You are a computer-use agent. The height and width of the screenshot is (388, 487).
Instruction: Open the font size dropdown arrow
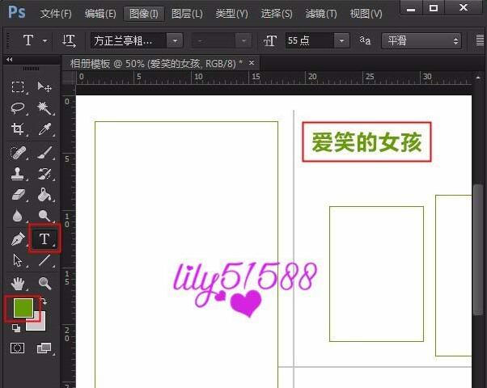point(341,40)
